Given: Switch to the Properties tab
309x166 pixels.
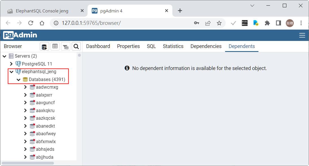Looking at the screenshot, I should pyautogui.click(x=128, y=46).
